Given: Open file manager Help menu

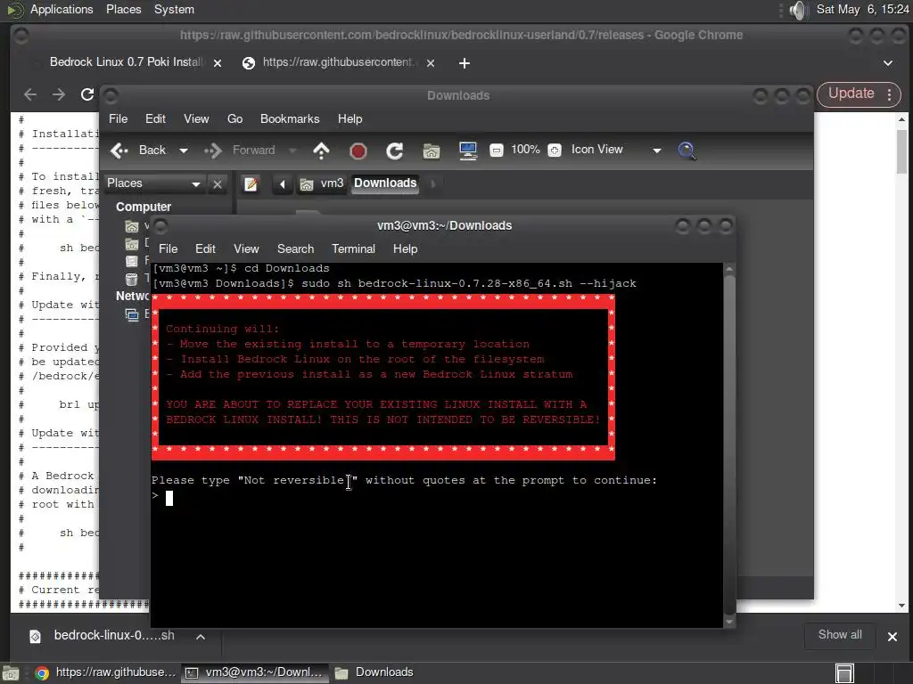Looking at the screenshot, I should point(350,118).
